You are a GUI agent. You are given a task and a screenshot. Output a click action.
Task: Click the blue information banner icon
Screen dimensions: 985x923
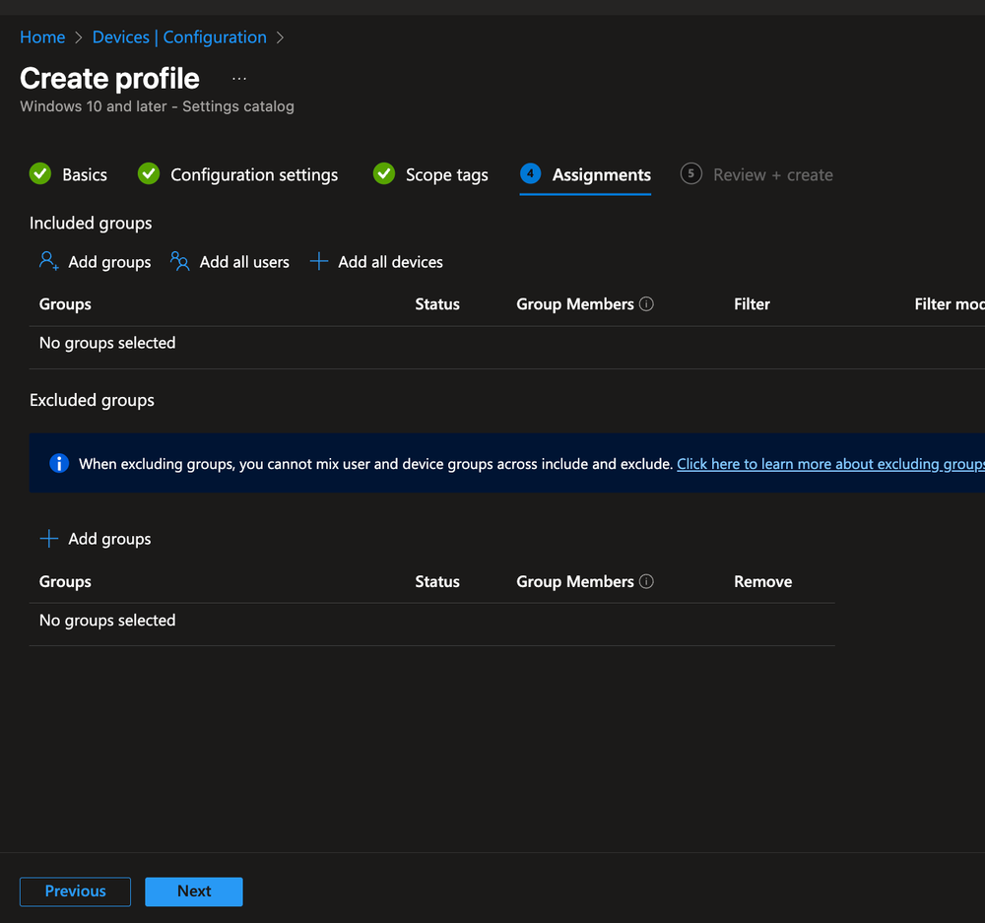tap(59, 463)
